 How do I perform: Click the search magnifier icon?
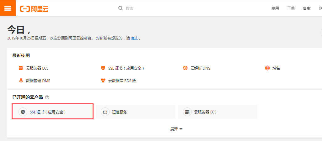pos(121,8)
